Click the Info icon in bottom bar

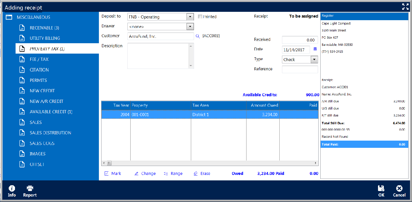tap(12, 189)
